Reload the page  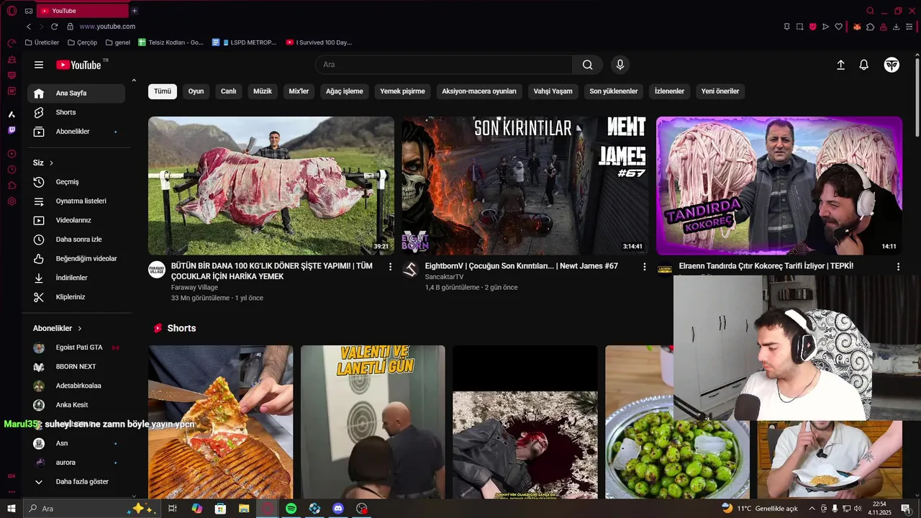[54, 27]
